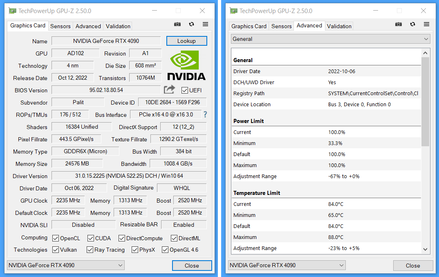Click GPU-Z app icon in left title bar
Viewport: 439px width, 277px height.
pyautogui.click(x=13, y=11)
